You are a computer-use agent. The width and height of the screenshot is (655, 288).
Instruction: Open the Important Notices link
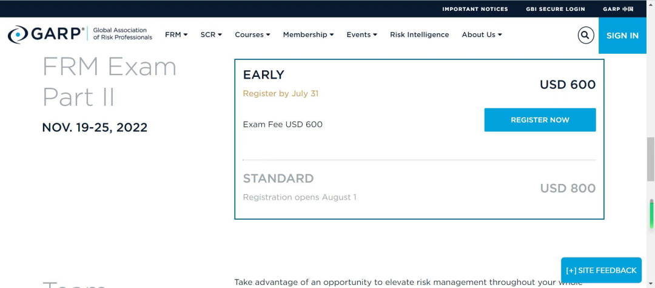pos(475,9)
